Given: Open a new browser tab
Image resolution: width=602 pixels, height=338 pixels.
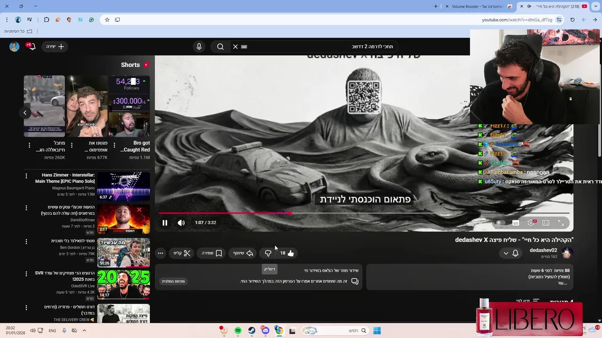Looking at the screenshot, I should (436, 7).
